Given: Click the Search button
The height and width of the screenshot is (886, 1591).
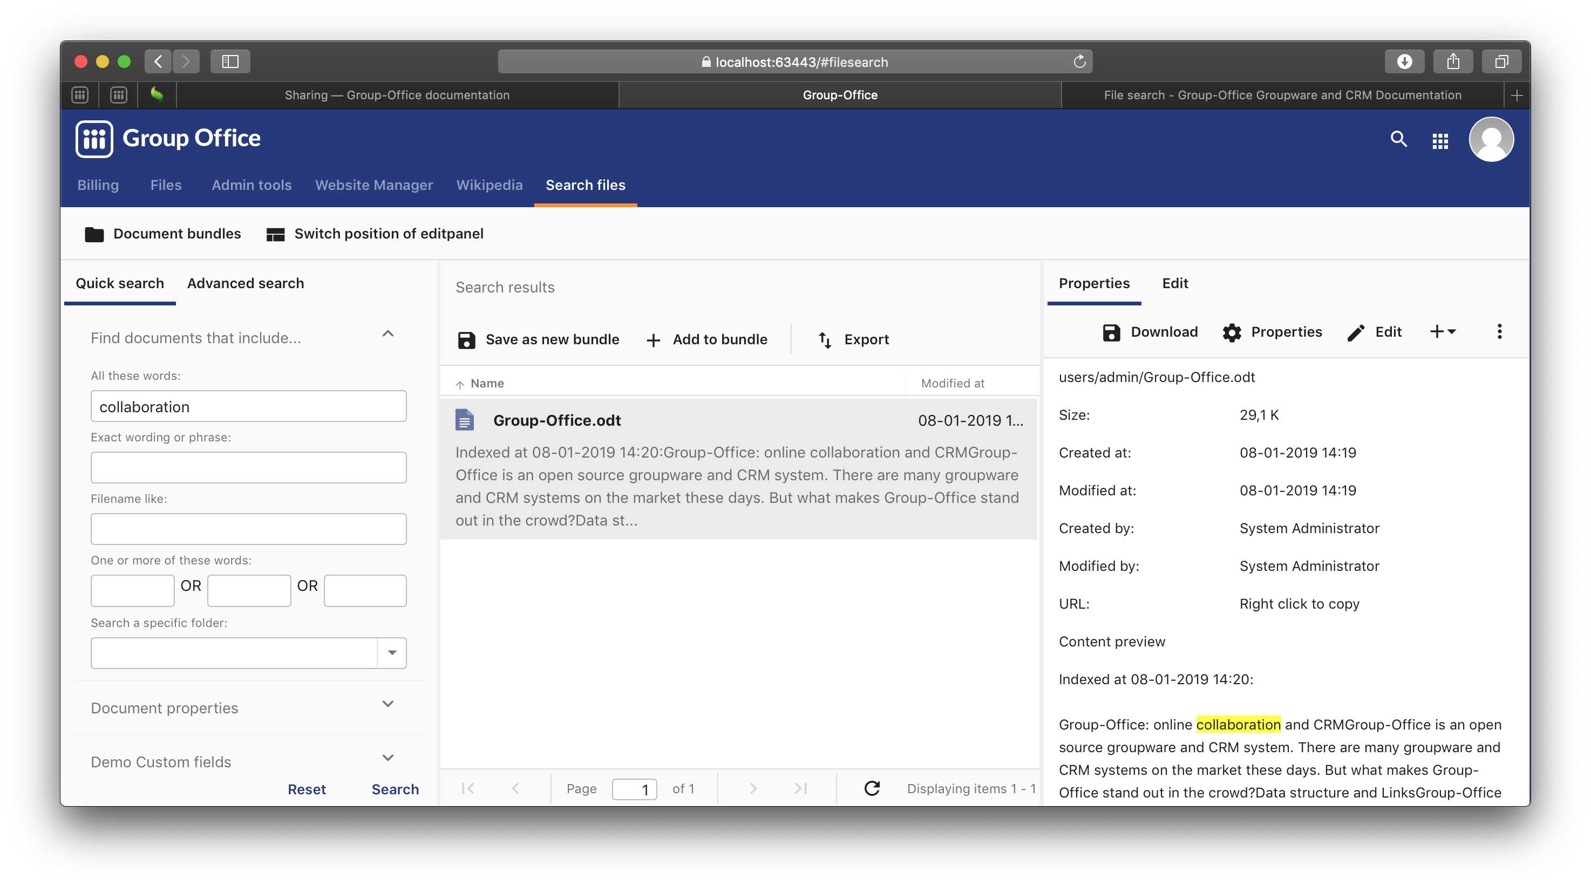Looking at the screenshot, I should [x=395, y=789].
